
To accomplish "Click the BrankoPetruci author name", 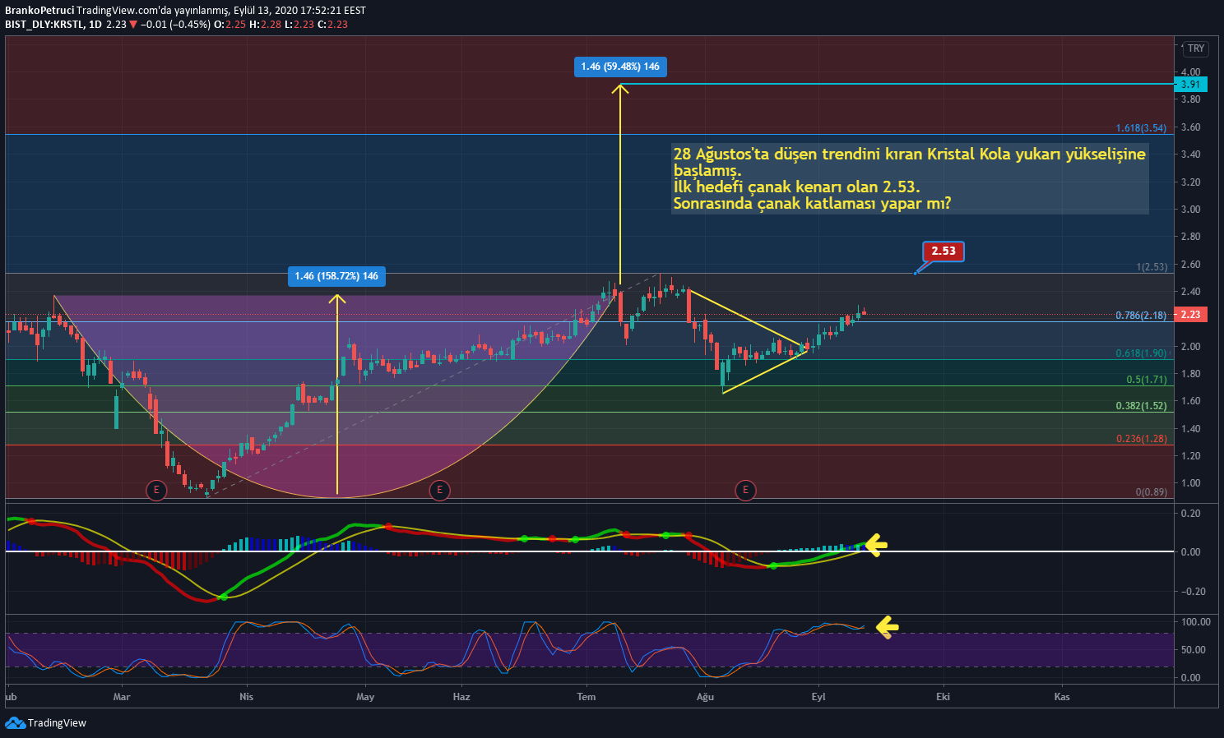I will pos(39,11).
